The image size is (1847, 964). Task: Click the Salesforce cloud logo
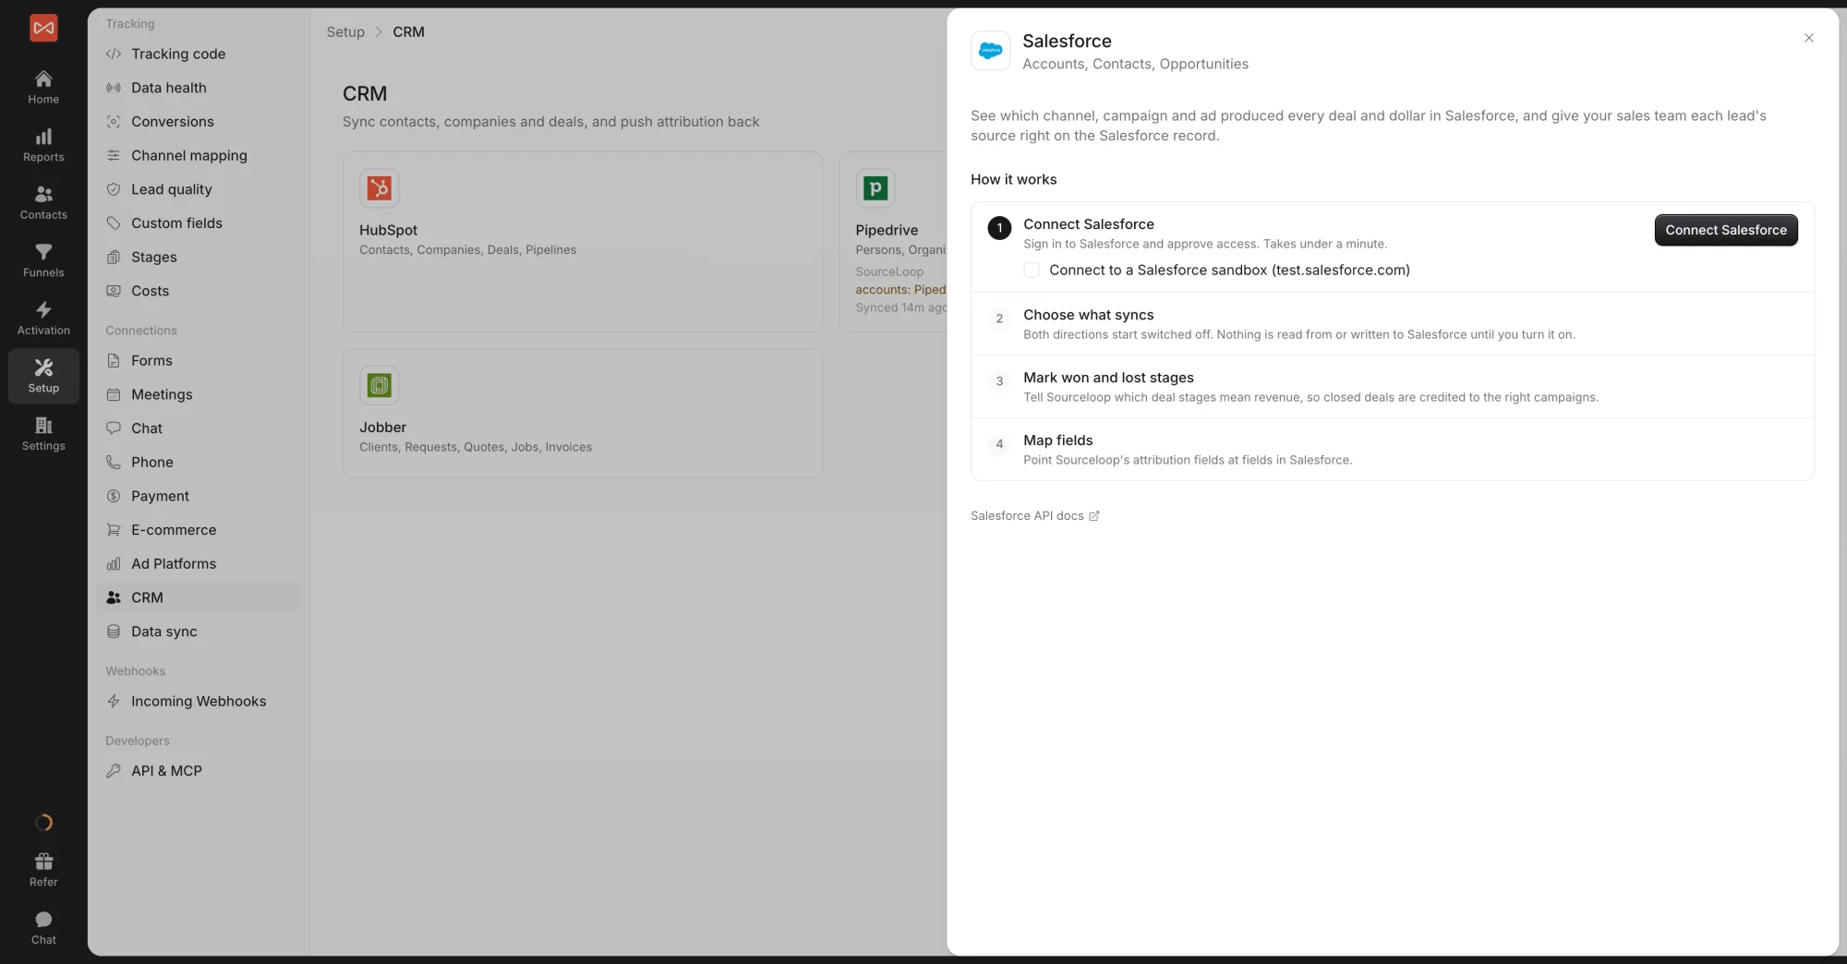(990, 51)
